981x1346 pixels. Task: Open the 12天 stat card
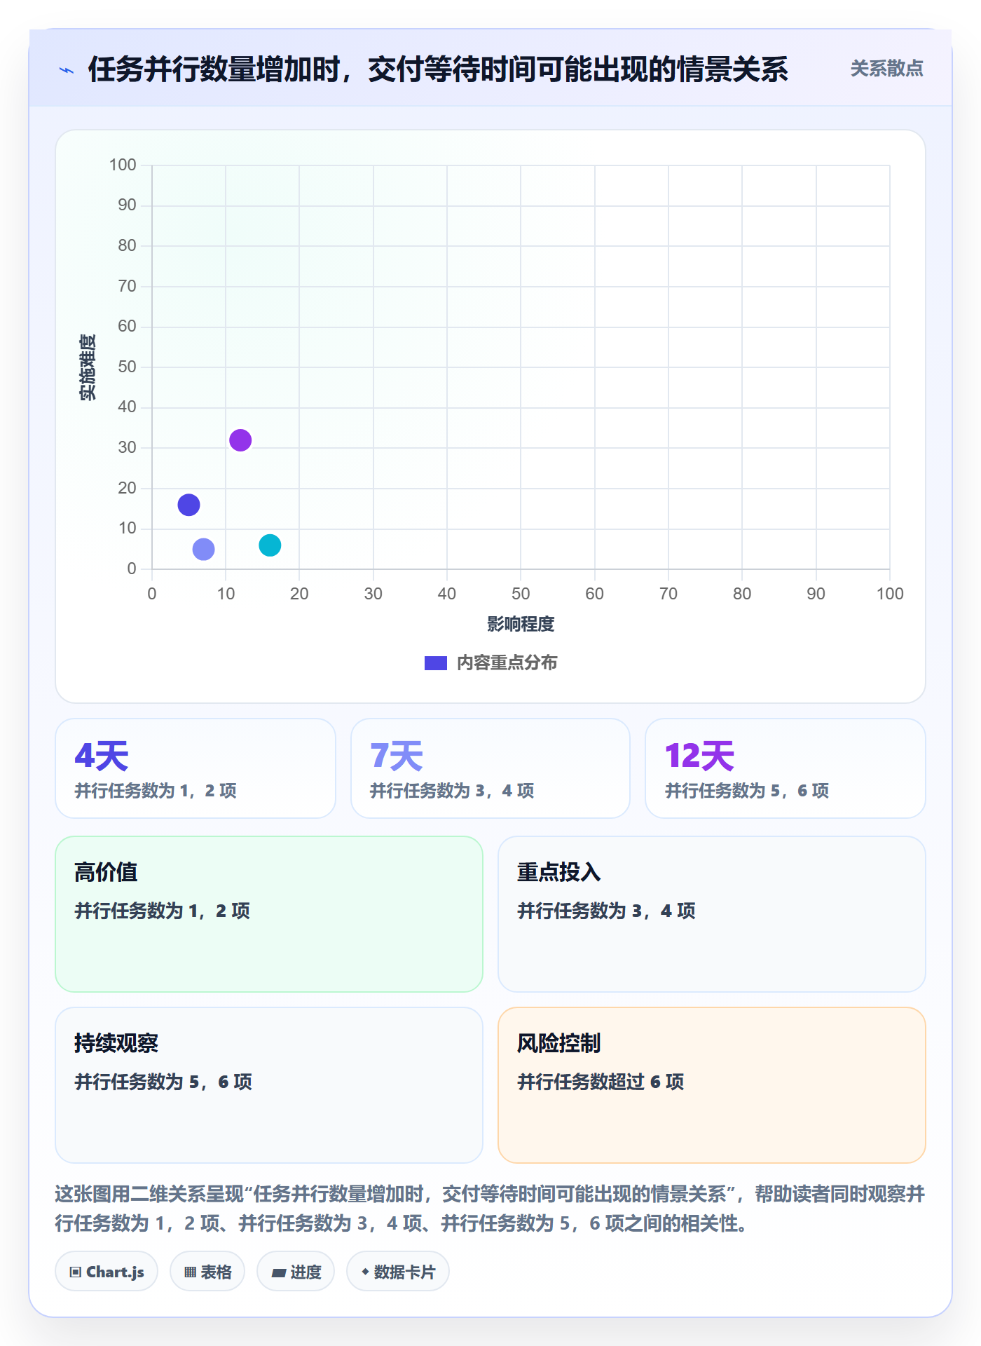786,768
